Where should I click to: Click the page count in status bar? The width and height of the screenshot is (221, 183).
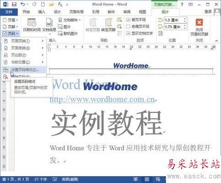point(16,179)
